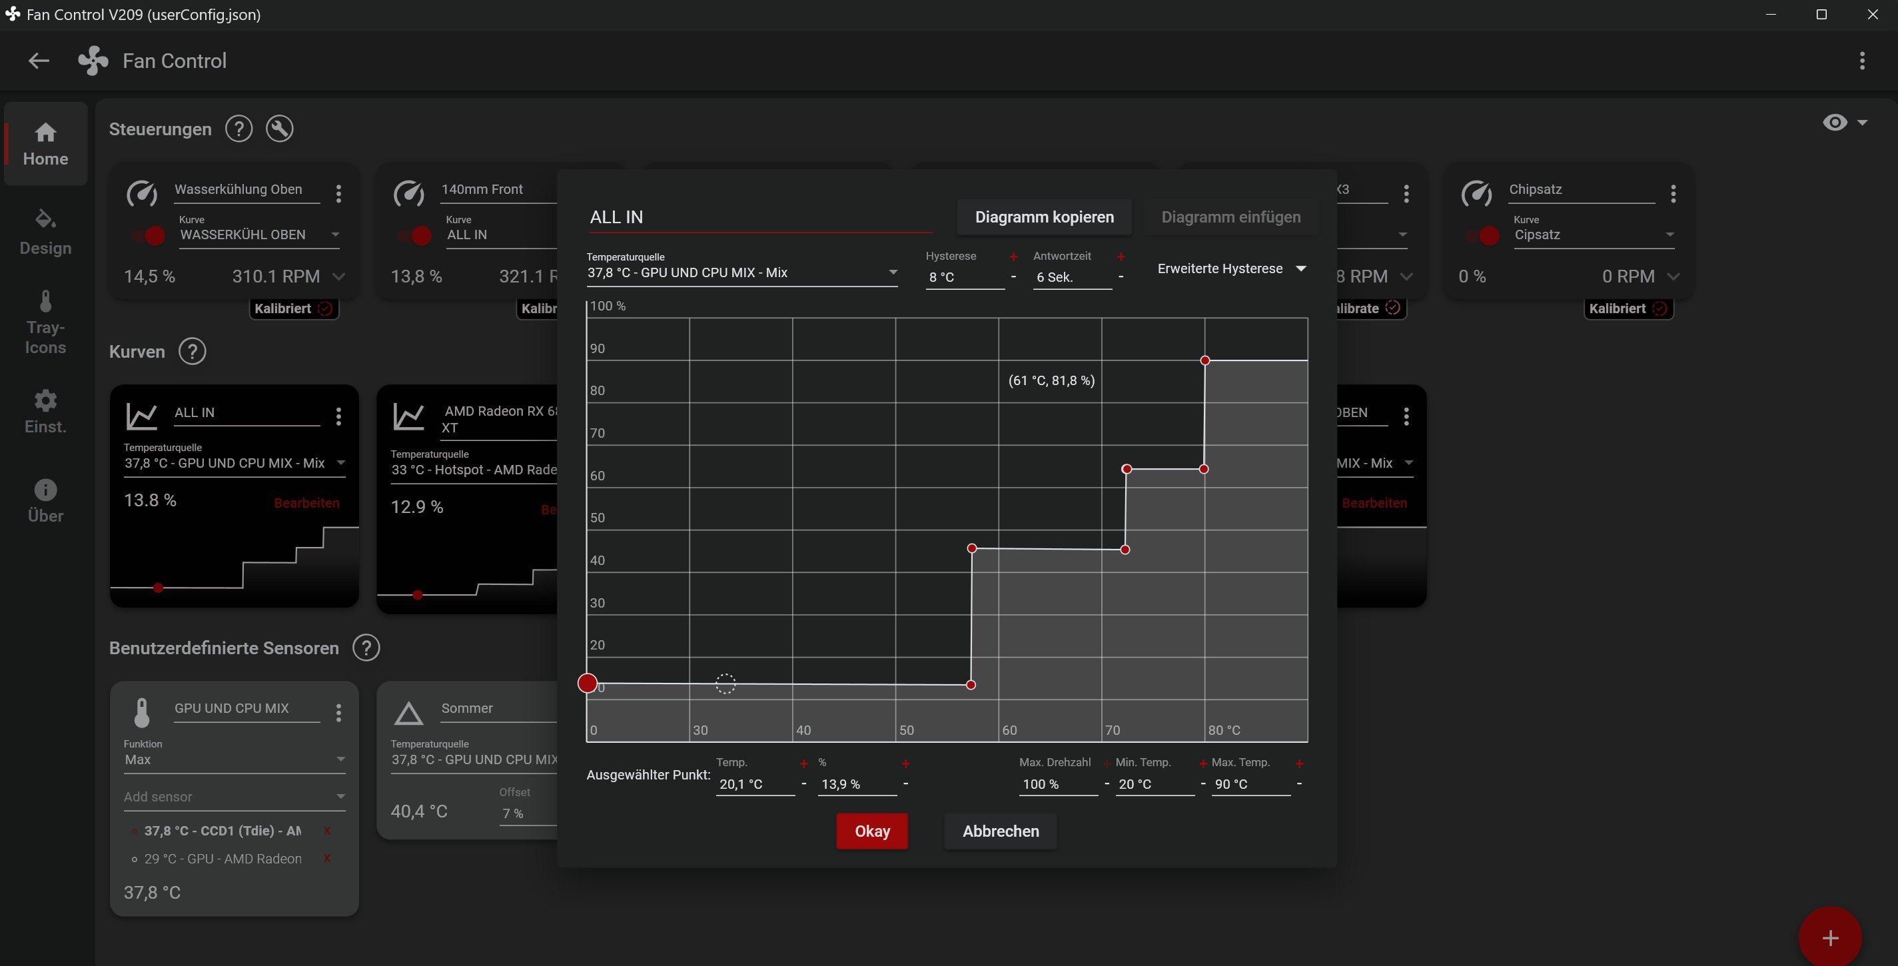
Task: Disable the Chipsatz control switch
Action: click(1484, 236)
